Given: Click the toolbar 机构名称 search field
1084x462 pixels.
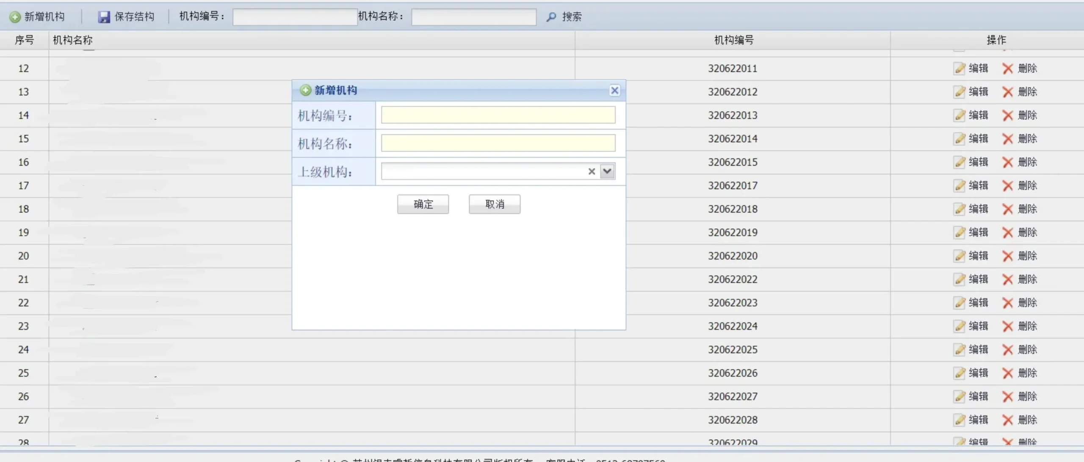Looking at the screenshot, I should click(473, 17).
